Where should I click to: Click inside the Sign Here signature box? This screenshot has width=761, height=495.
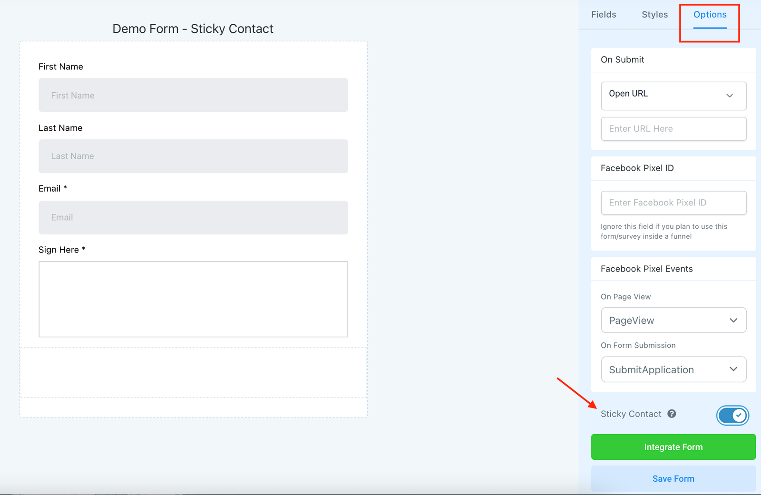click(193, 299)
